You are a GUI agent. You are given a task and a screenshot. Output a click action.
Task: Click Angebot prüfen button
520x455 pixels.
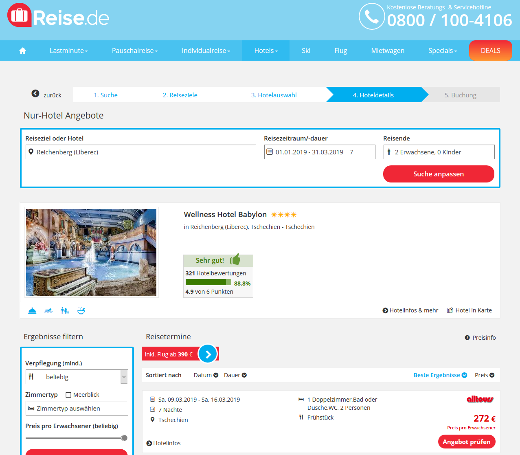point(467,442)
